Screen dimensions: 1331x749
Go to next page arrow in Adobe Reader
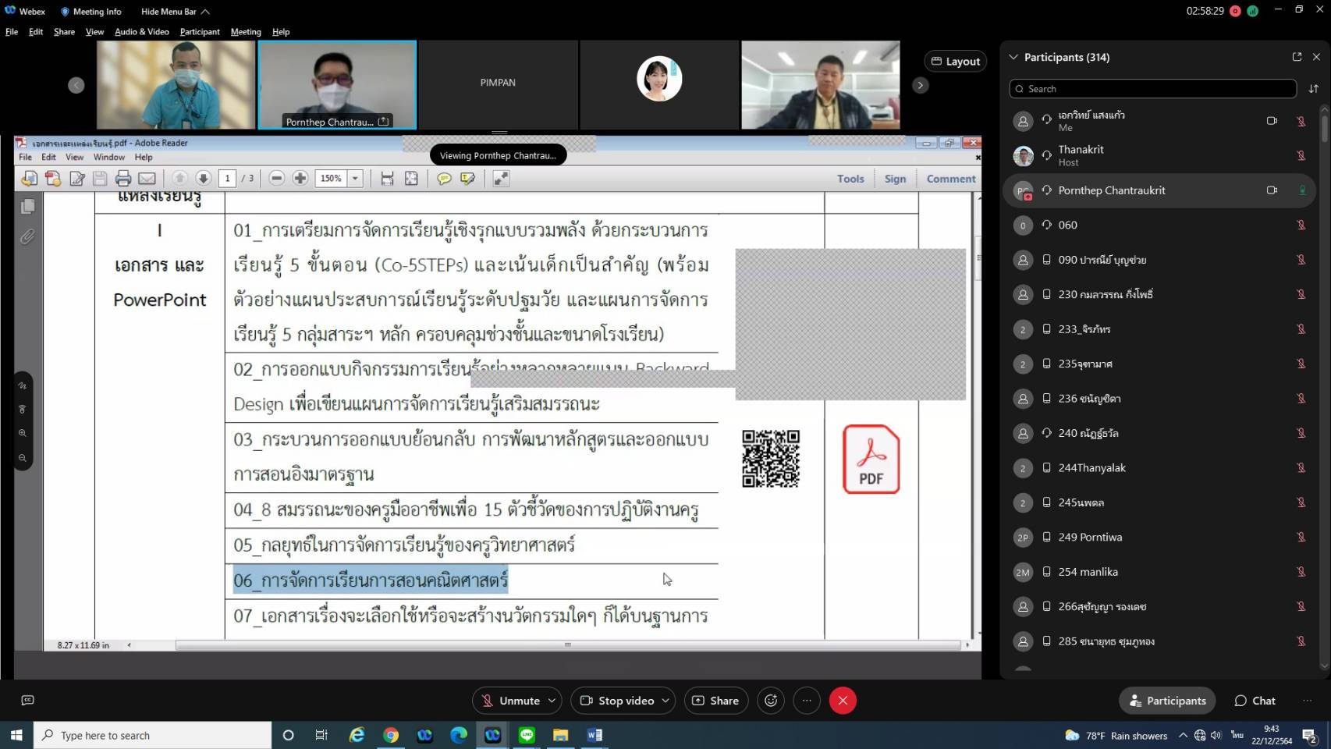point(203,179)
